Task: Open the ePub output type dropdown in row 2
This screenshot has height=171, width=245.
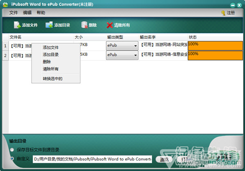Action: point(122,55)
